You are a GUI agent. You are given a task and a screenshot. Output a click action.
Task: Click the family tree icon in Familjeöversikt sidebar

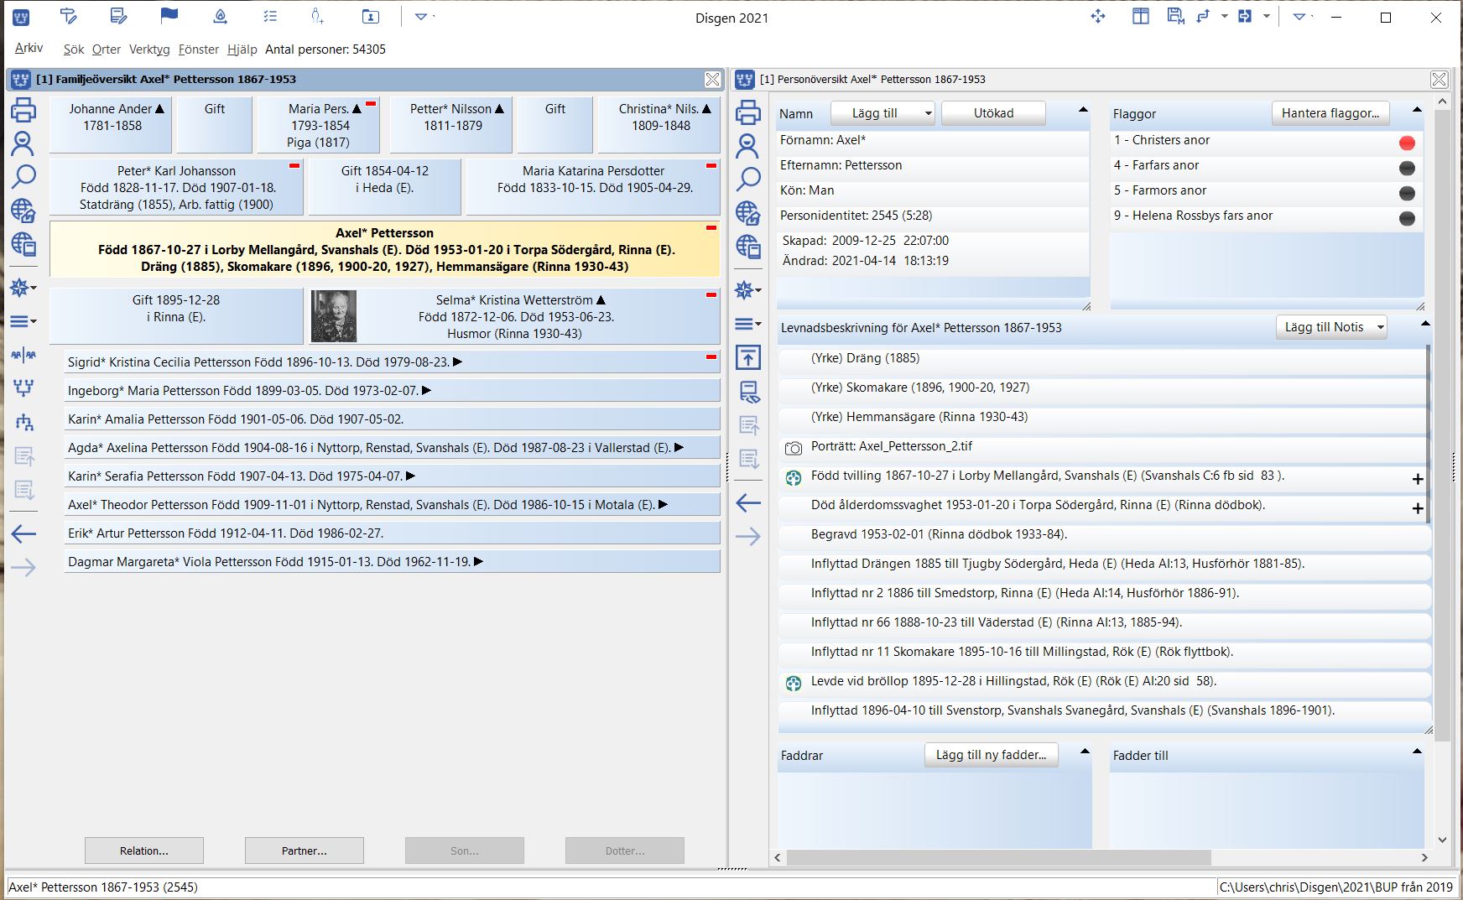(23, 388)
